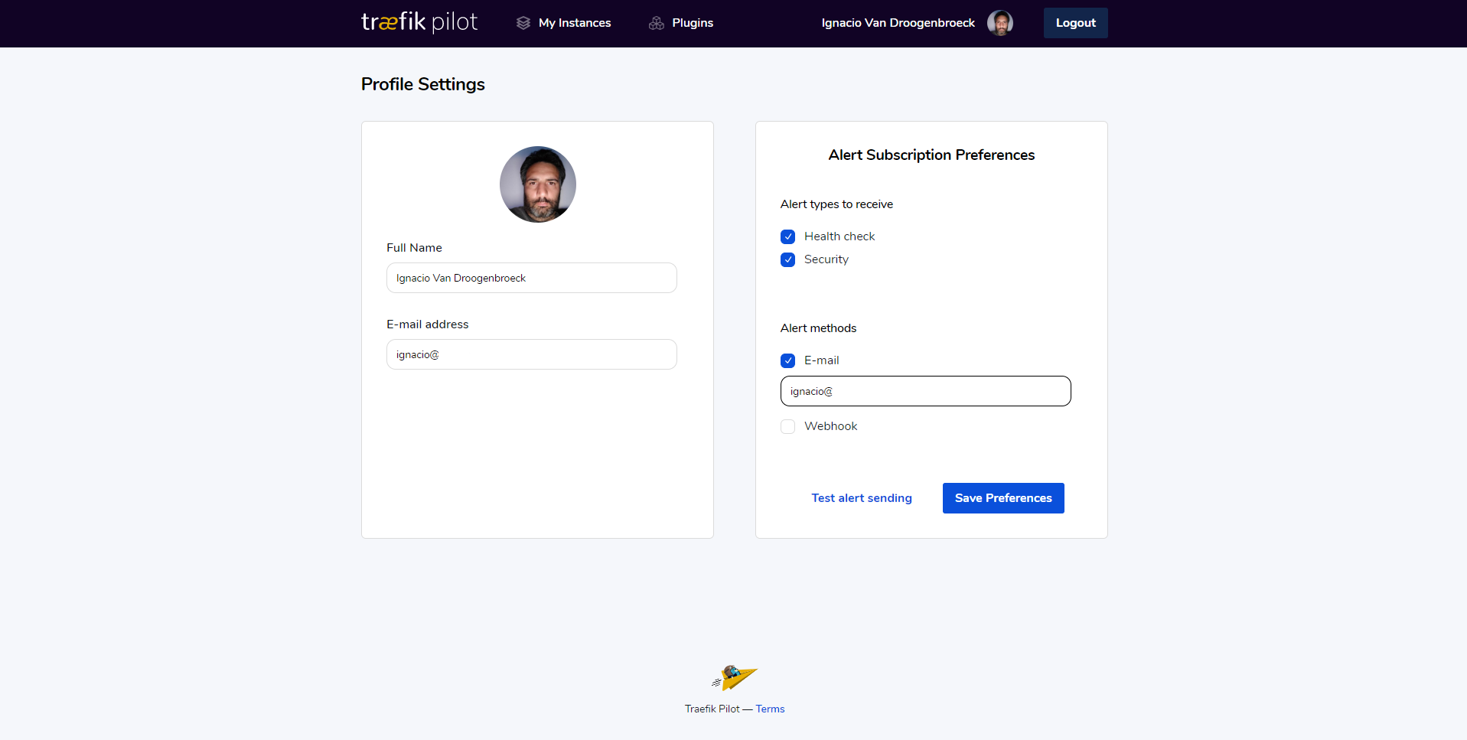Click the Ignacio Van Droogenbroeck header name

(x=898, y=23)
